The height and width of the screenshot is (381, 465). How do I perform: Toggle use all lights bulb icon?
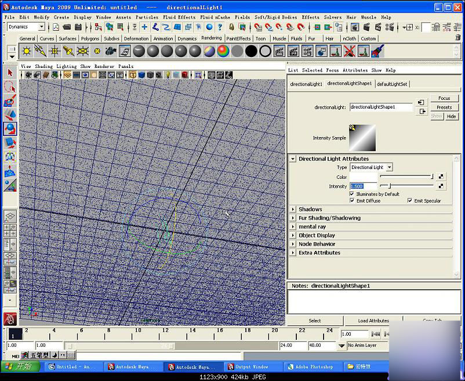[168, 75]
